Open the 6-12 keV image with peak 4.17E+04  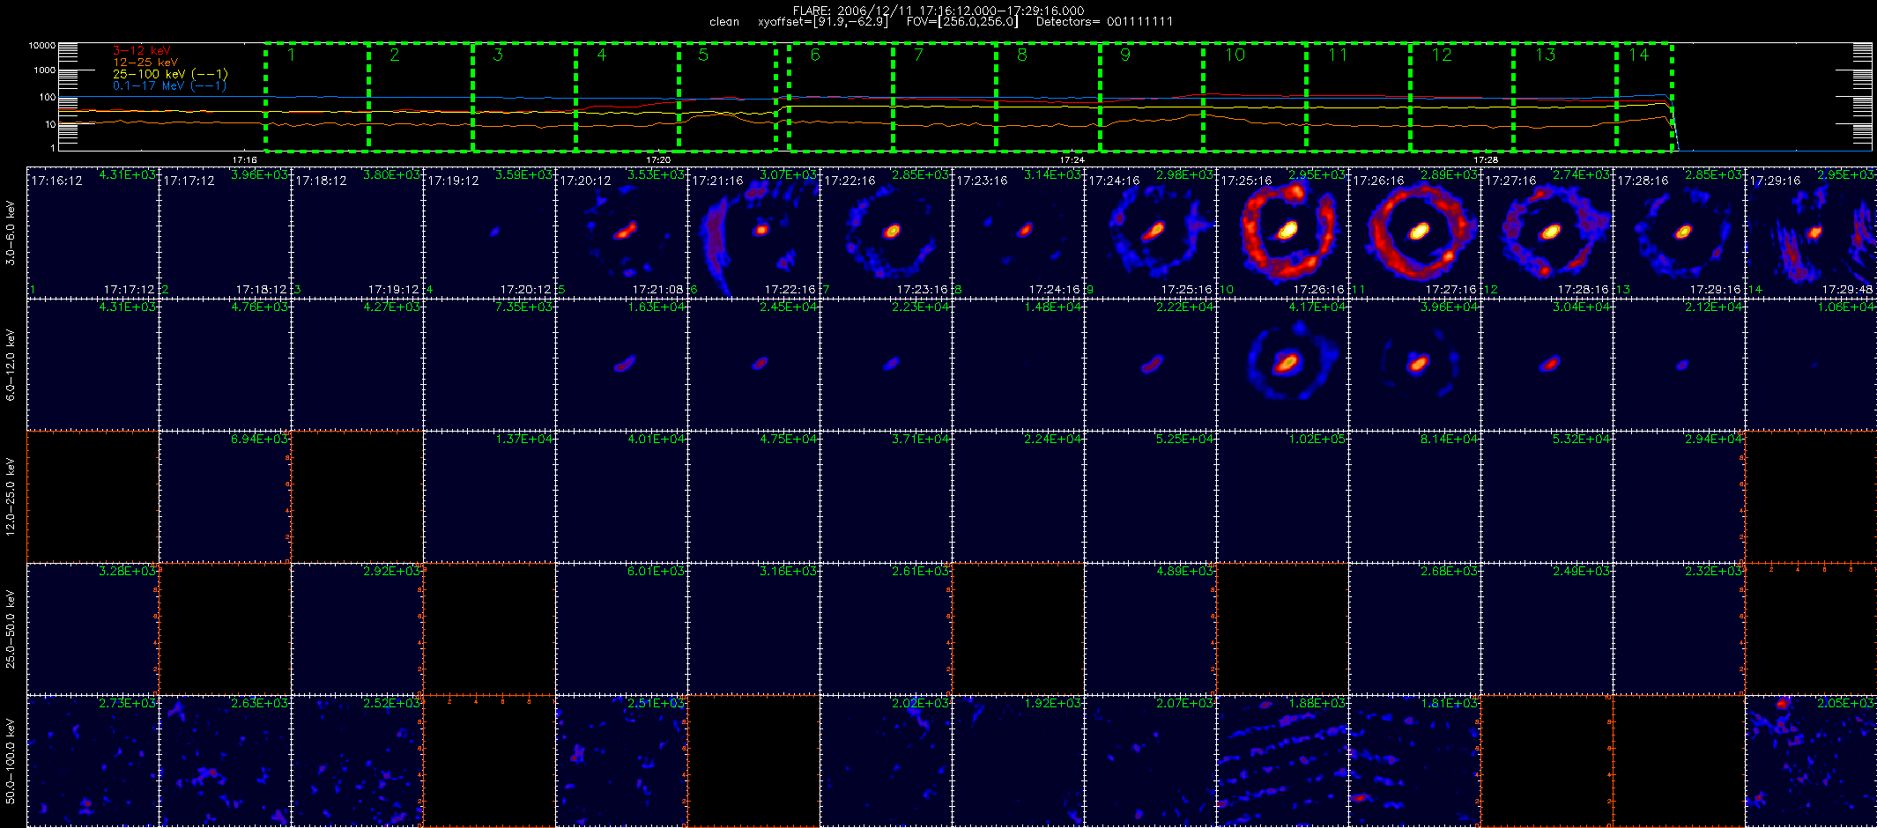tap(1282, 365)
